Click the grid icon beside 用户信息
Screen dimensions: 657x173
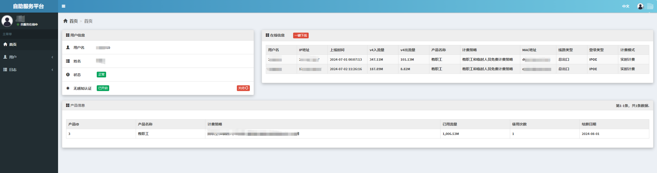(x=68, y=35)
